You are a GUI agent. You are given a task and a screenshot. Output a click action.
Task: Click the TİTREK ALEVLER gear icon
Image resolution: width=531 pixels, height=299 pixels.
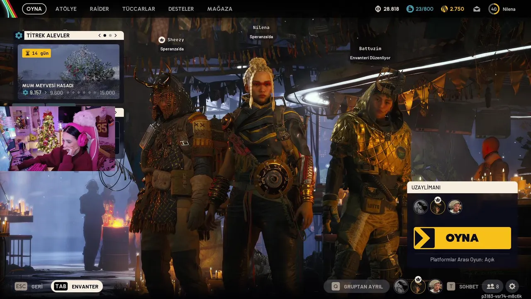[x=19, y=36]
